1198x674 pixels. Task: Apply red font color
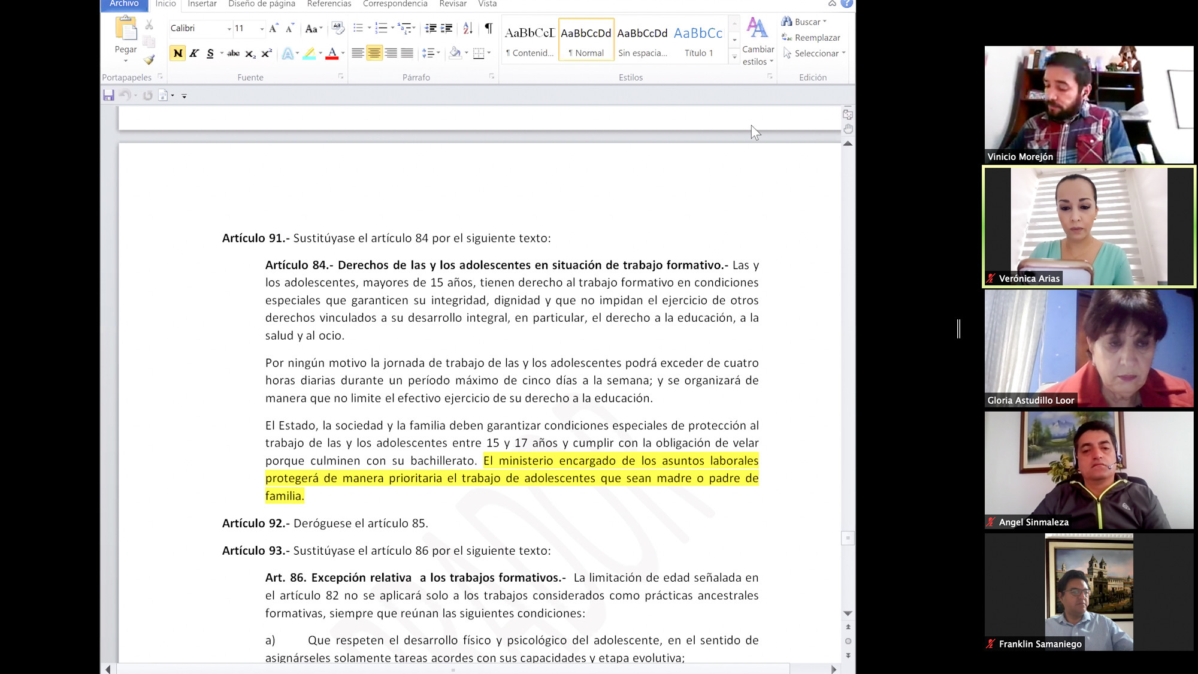point(332,53)
